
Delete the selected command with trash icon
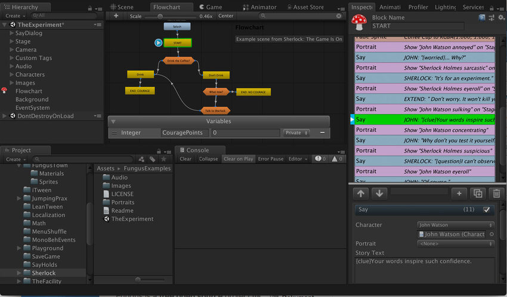(496, 194)
